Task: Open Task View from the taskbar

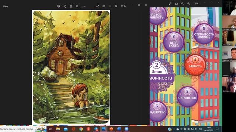Action: [50, 129]
